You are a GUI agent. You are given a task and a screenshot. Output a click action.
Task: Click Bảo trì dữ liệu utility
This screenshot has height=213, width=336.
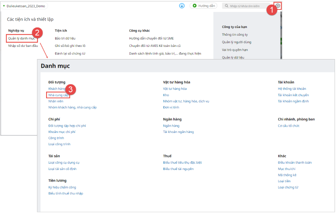(65, 38)
